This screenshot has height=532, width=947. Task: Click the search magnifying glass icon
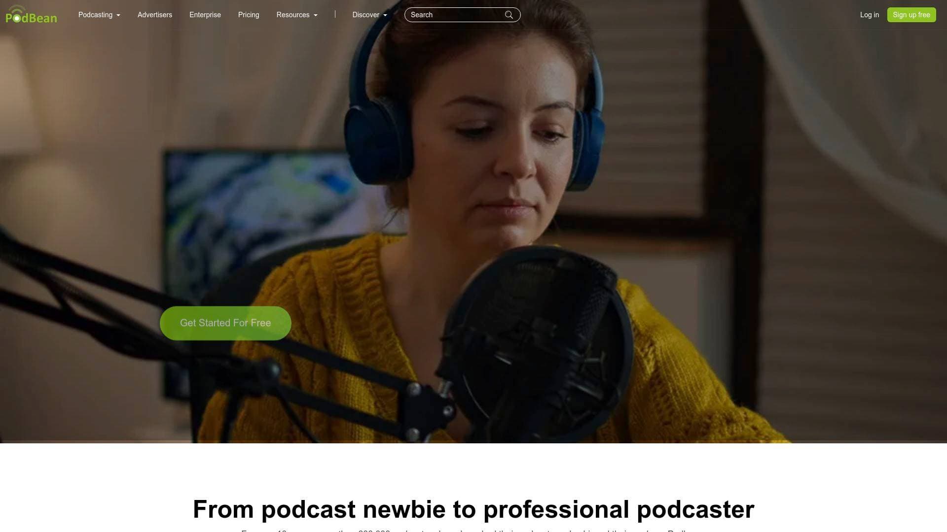pos(509,15)
